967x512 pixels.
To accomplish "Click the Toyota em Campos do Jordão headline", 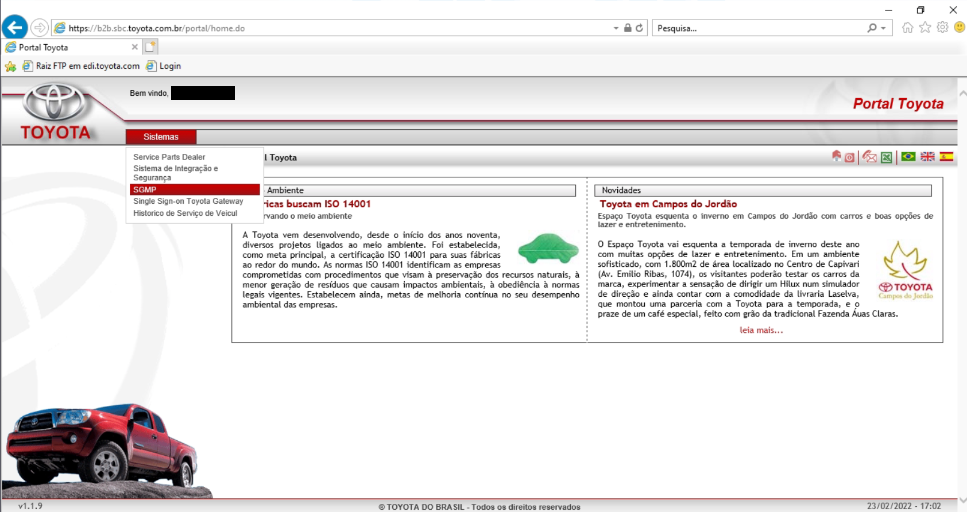I will click(x=668, y=204).
